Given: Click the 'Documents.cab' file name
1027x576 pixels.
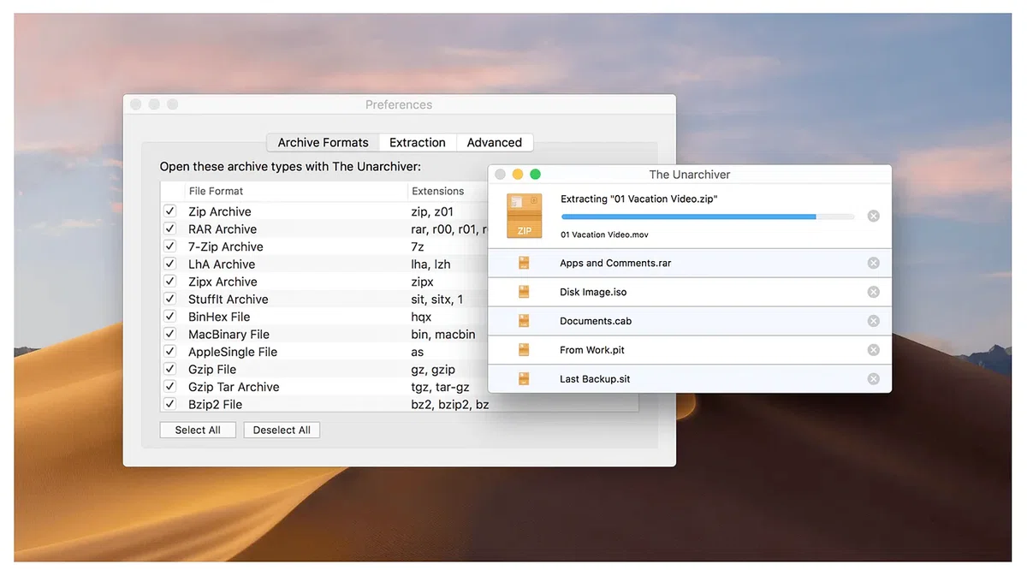Looking at the screenshot, I should [596, 321].
